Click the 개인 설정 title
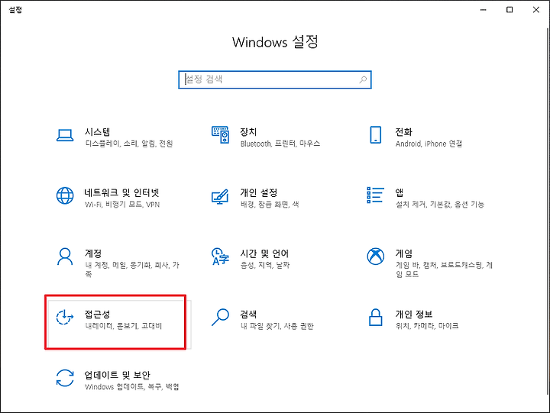The width and height of the screenshot is (550, 413). pos(259,192)
